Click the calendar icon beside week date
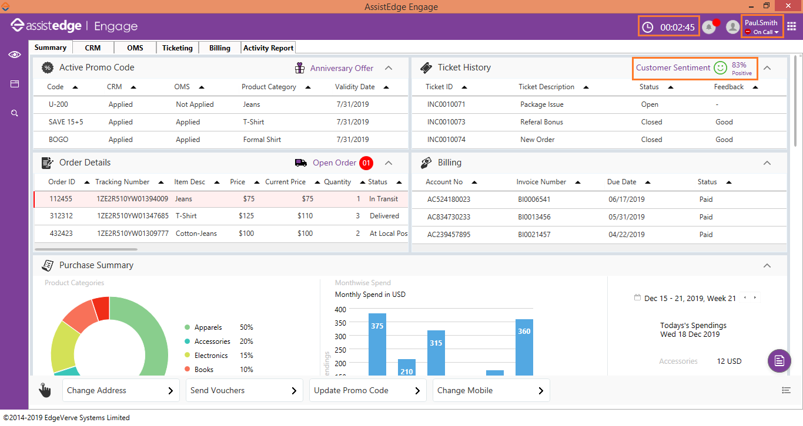The height and width of the screenshot is (426, 803). (x=637, y=297)
